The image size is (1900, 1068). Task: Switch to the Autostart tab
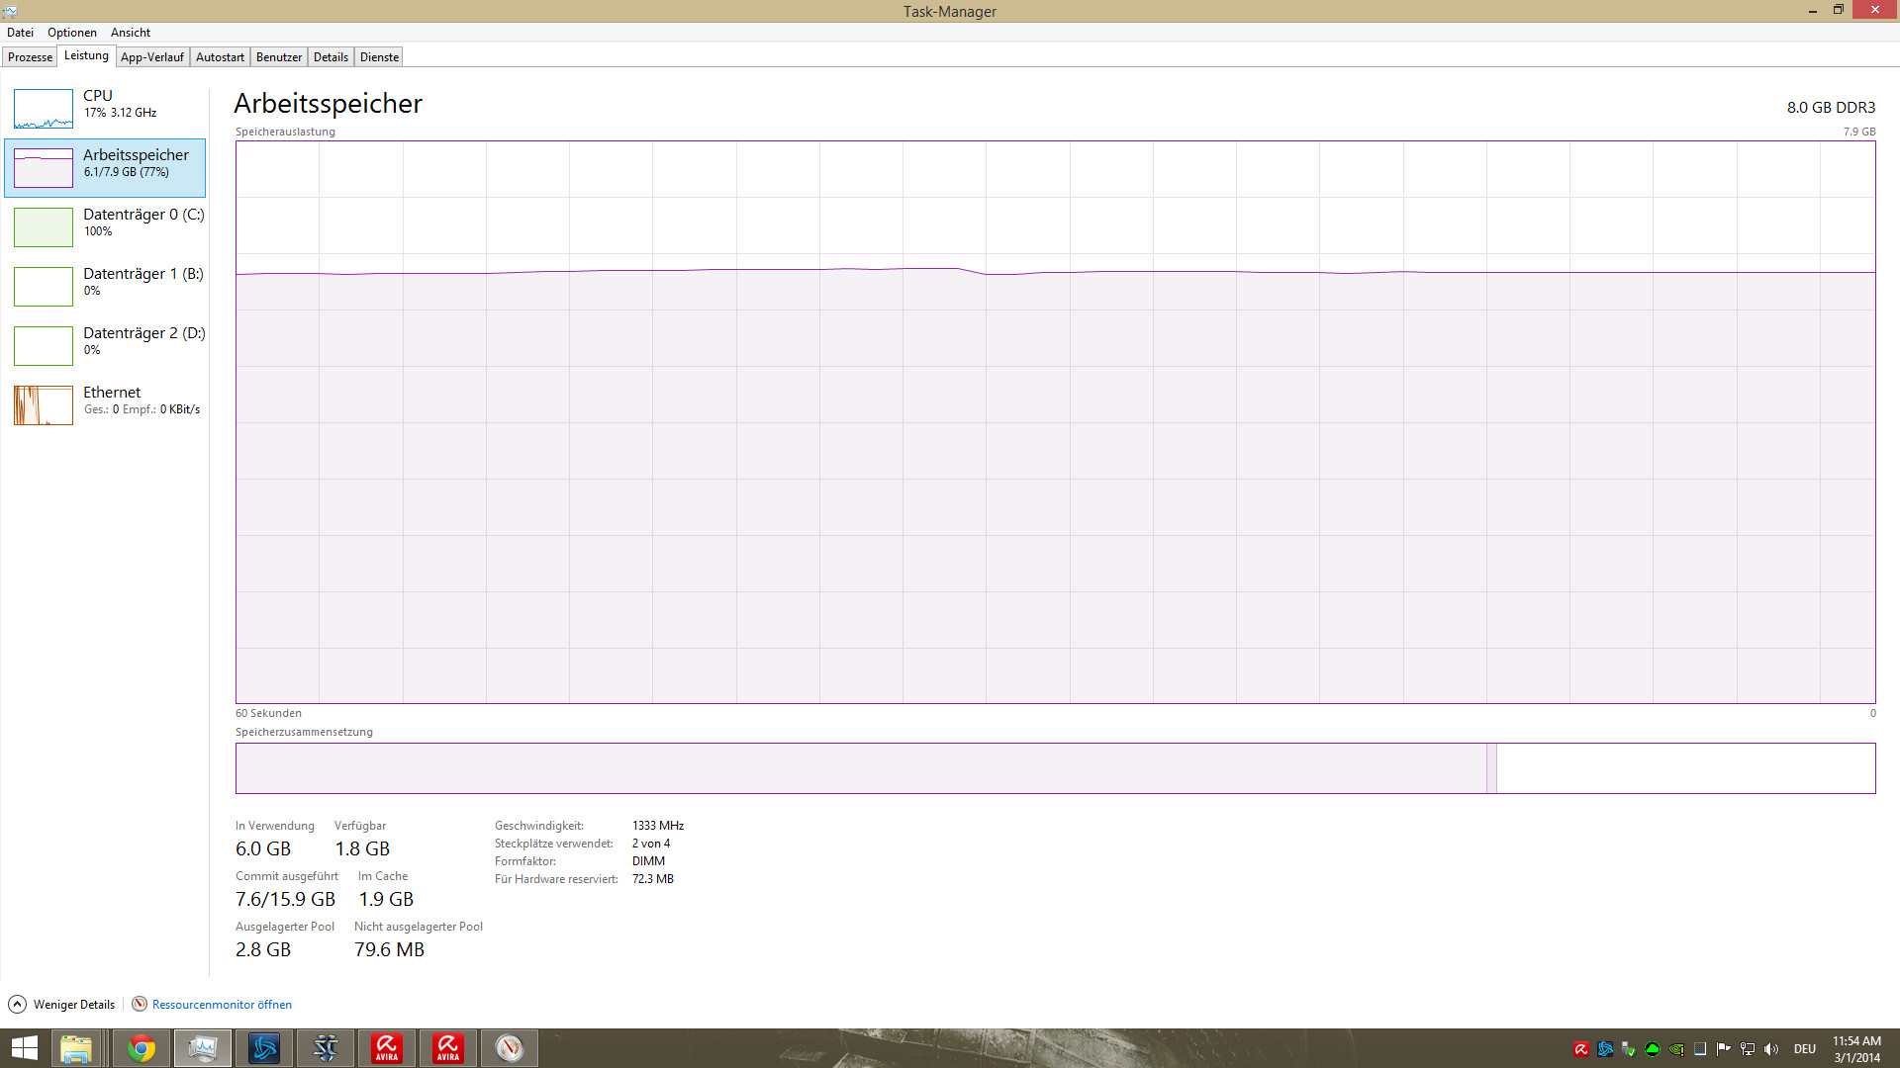220,57
